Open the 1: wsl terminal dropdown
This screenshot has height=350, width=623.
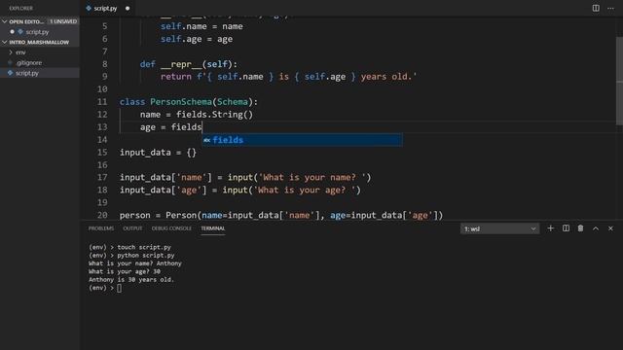coord(499,229)
